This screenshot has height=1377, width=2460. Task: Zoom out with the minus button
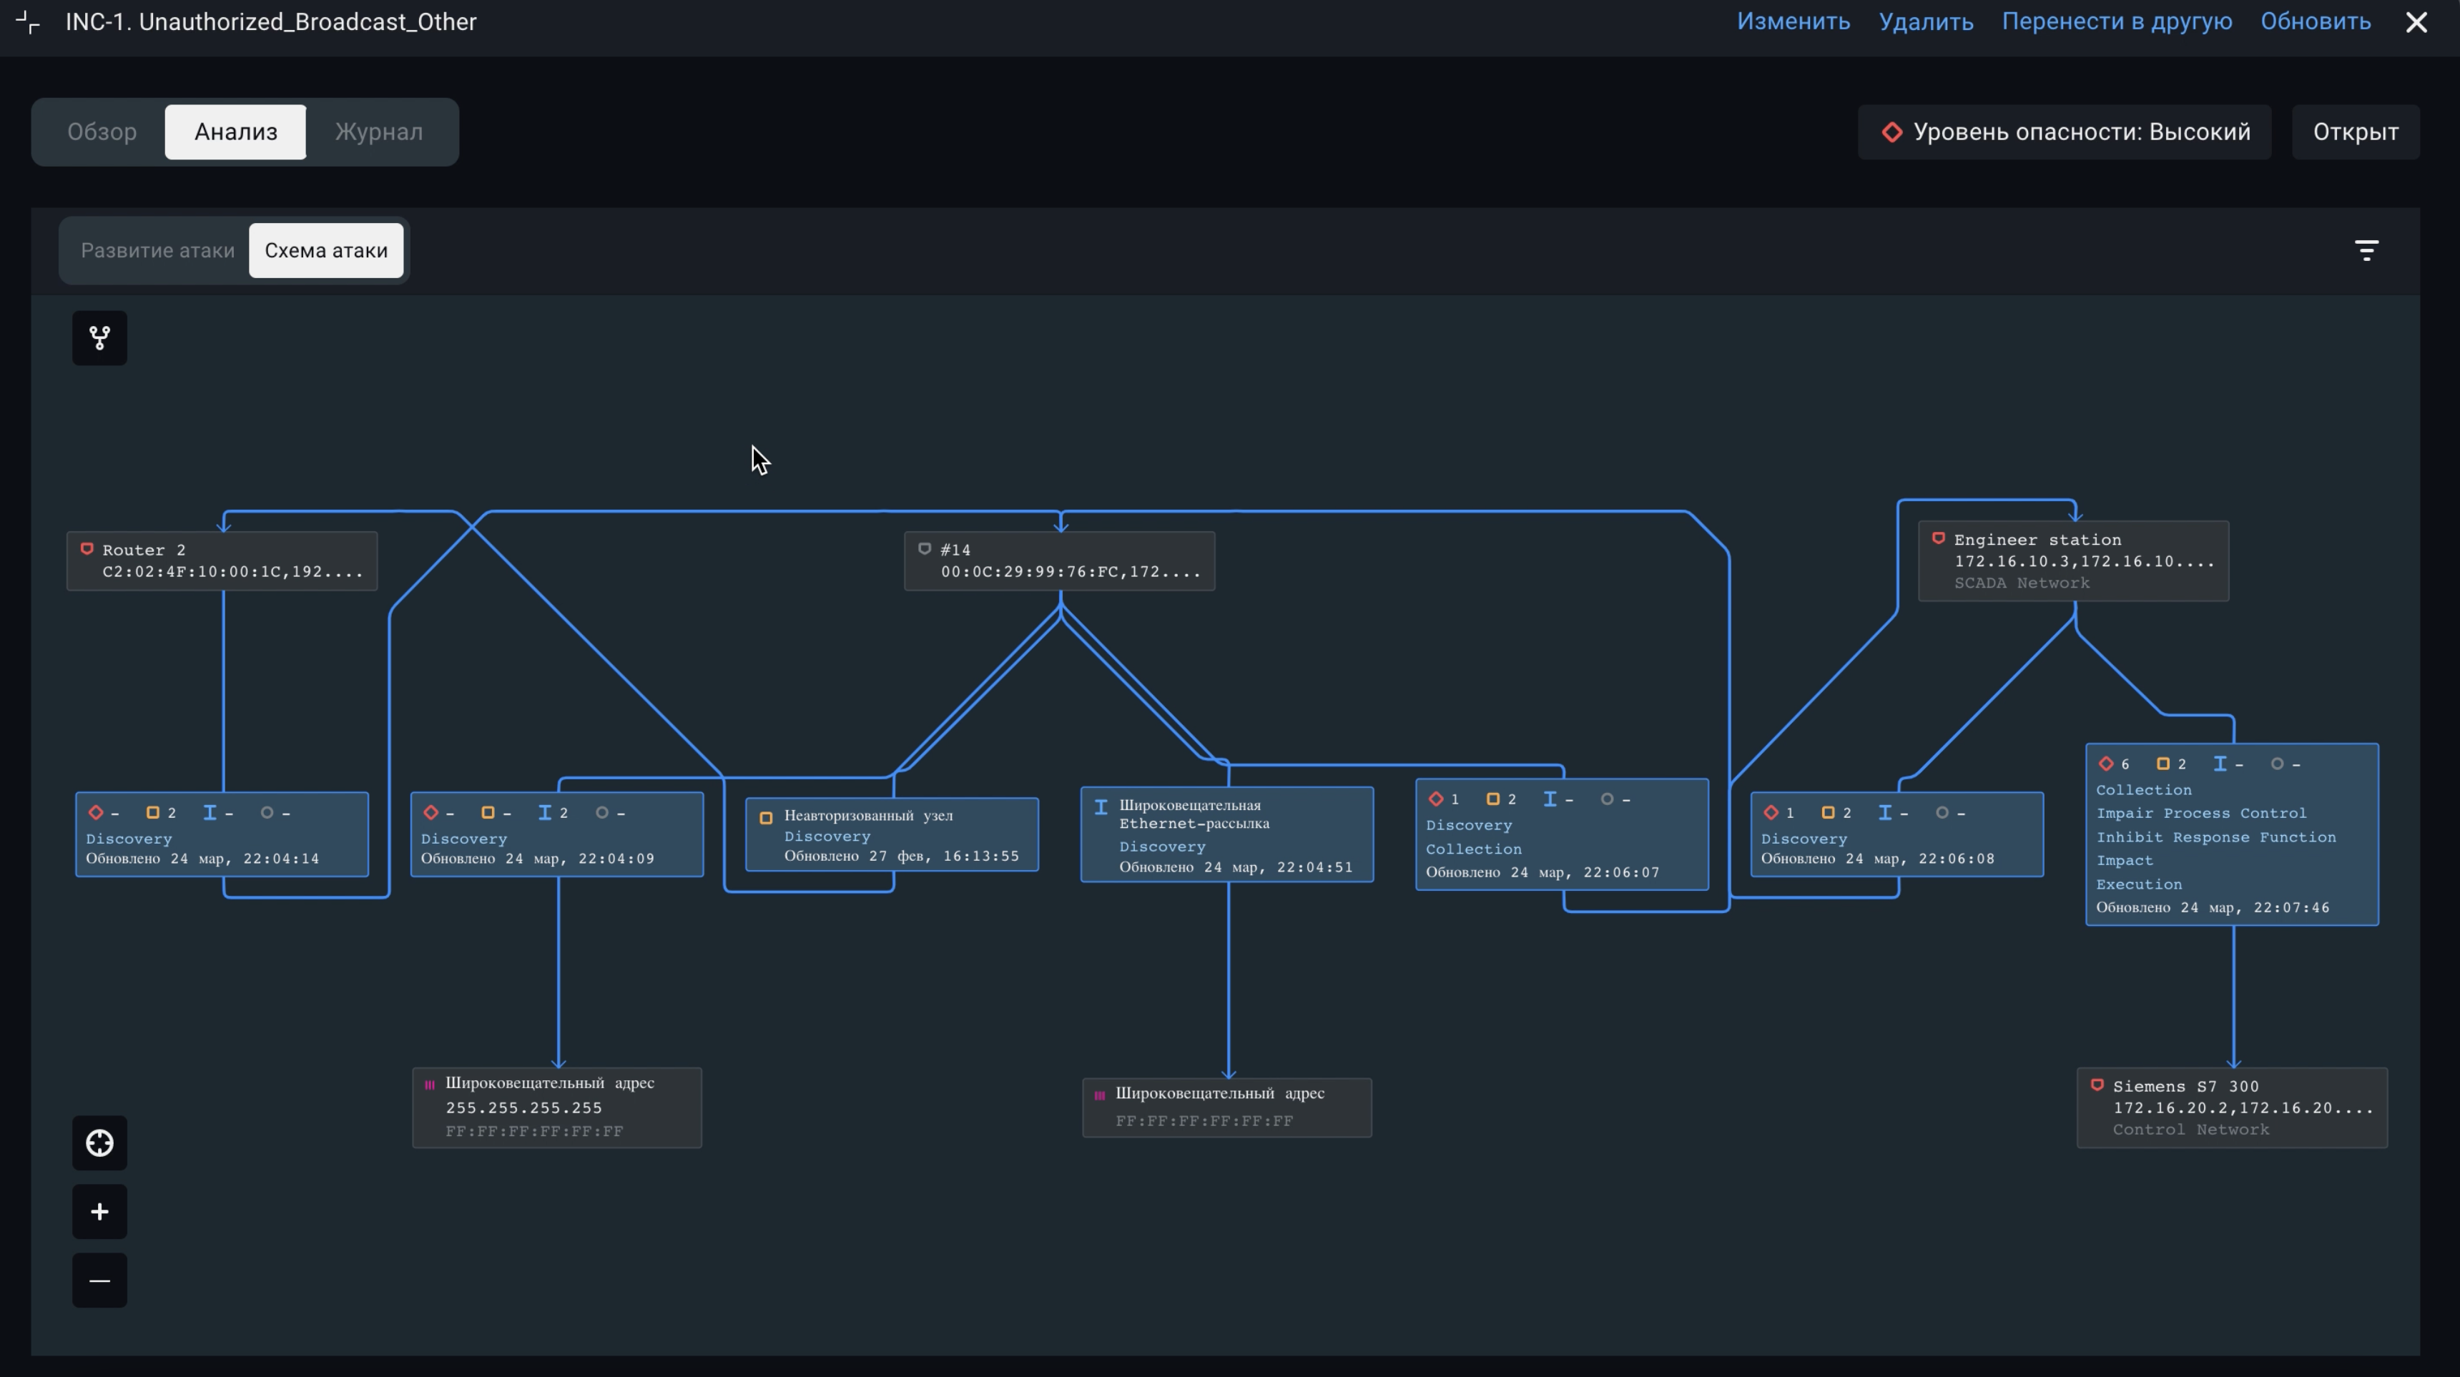(x=99, y=1280)
